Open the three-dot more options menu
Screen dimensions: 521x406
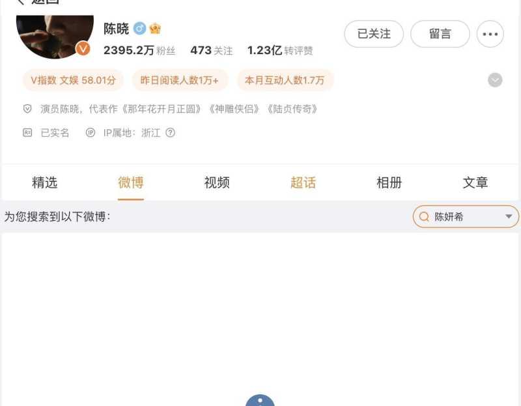tap(490, 34)
